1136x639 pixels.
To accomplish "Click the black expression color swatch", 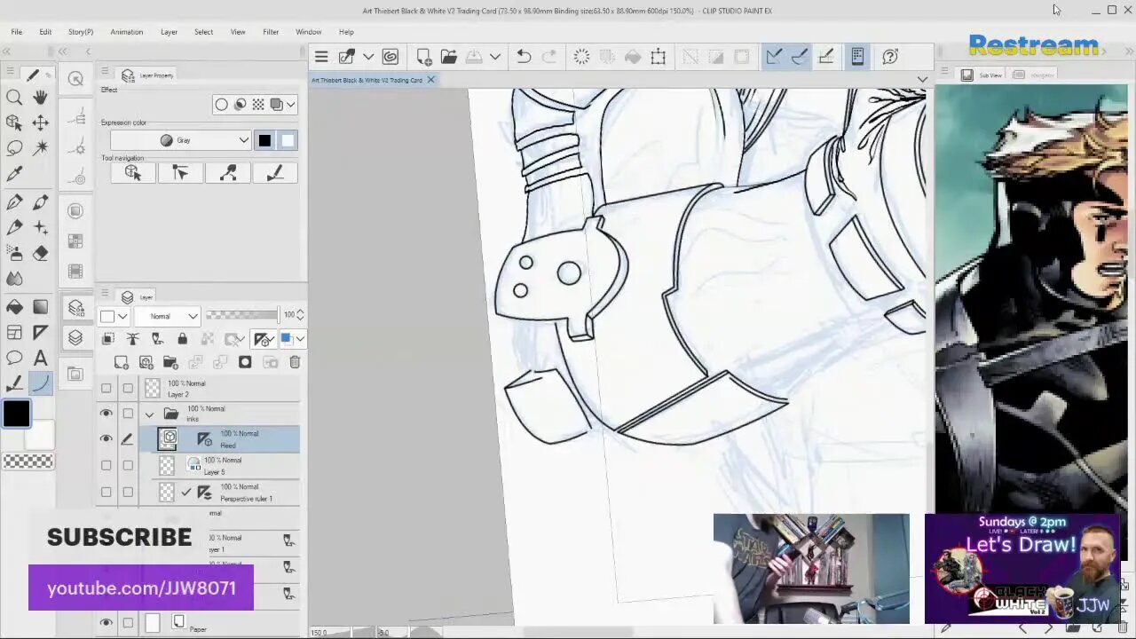I will (264, 140).
